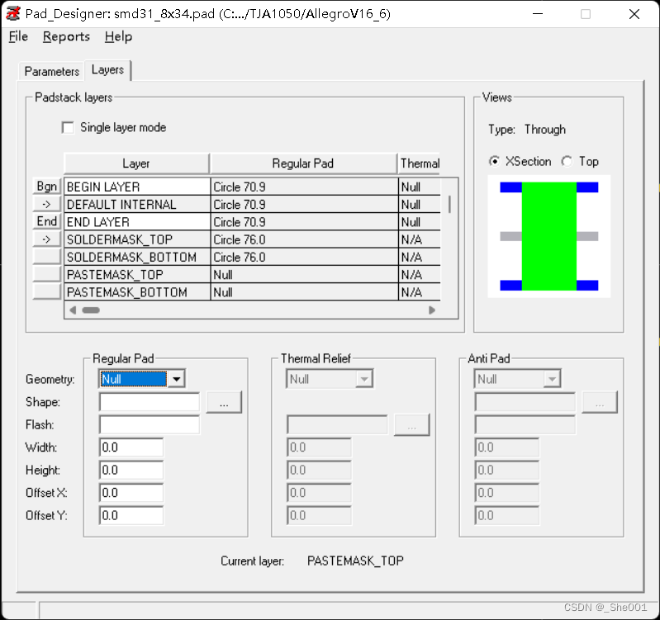
Task: Click the arrow button beside DEFAULT INTERNAL
Action: tap(47, 204)
